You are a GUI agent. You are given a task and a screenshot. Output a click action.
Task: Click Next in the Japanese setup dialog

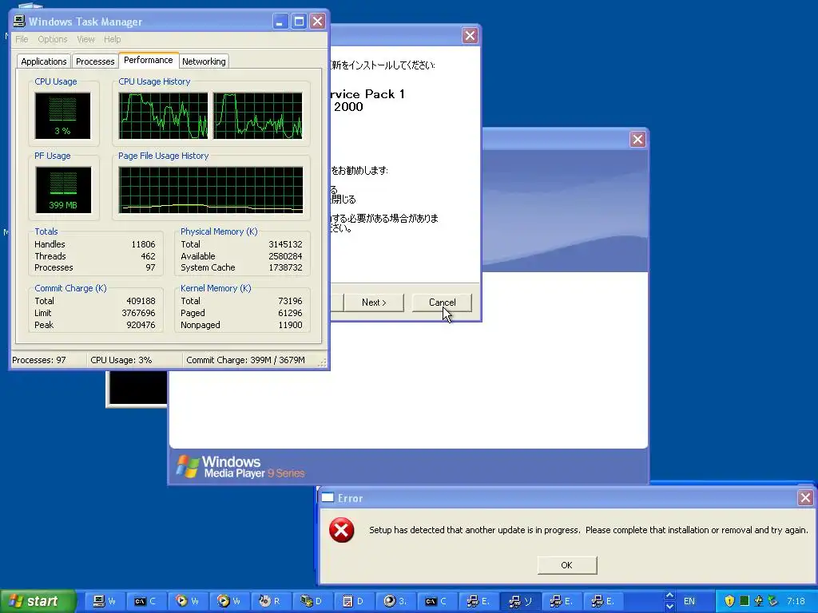374,303
